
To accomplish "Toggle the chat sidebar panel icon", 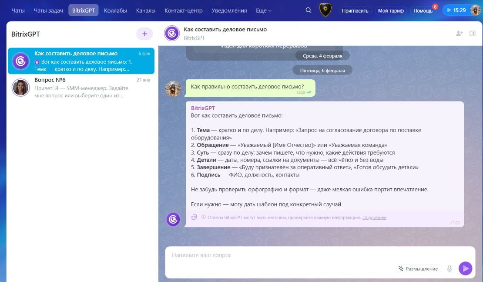I will (473, 33).
